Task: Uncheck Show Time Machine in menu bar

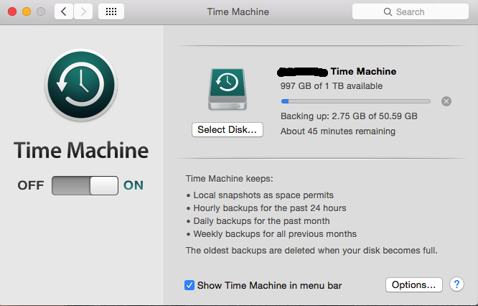Action: (189, 285)
